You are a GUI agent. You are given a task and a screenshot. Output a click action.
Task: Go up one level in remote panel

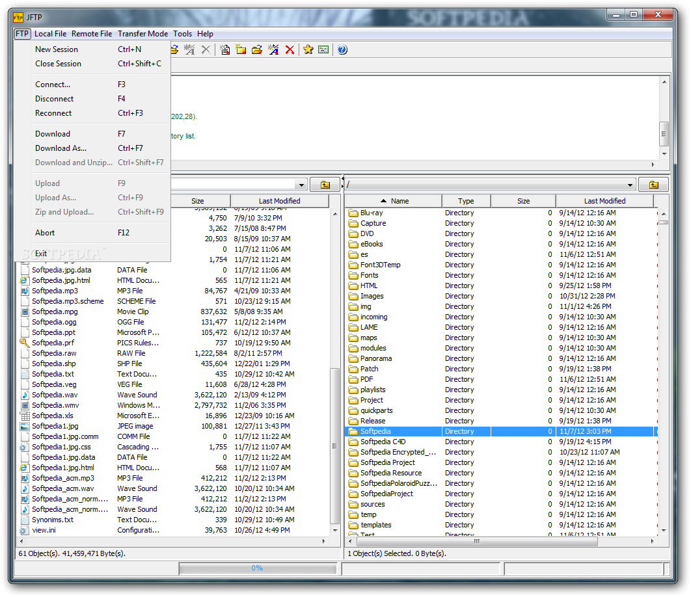tap(653, 185)
